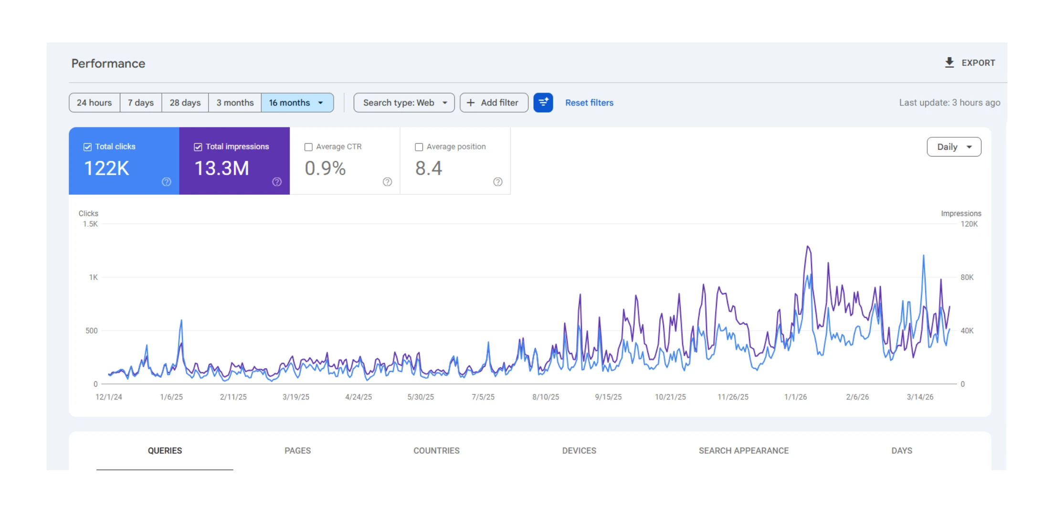Select the 3 months range button
Image resolution: width=1044 pixels, height=513 pixels.
point(235,103)
